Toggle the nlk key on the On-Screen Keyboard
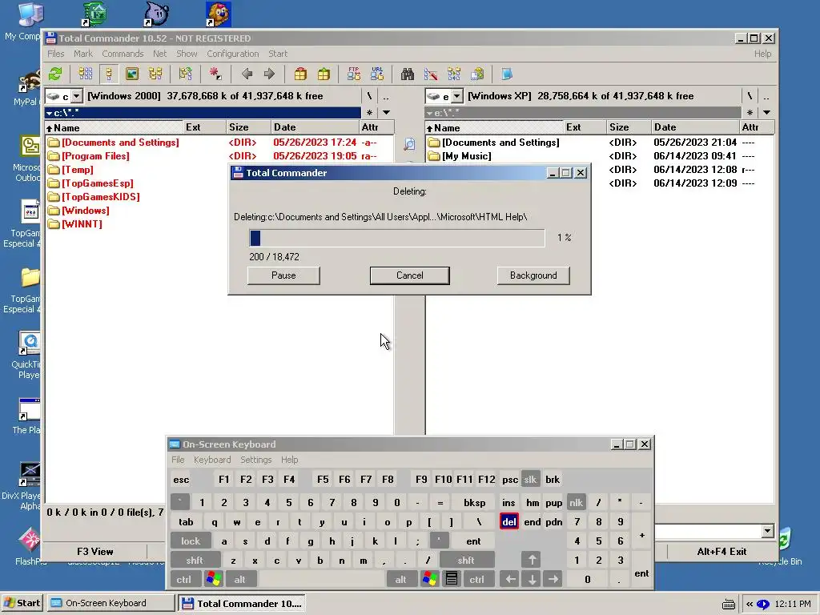This screenshot has width=820, height=615. click(x=577, y=503)
